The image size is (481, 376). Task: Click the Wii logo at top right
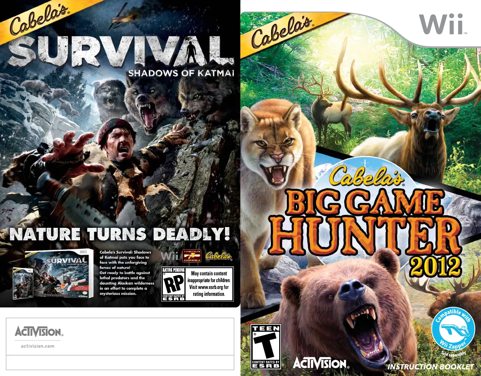point(443,24)
